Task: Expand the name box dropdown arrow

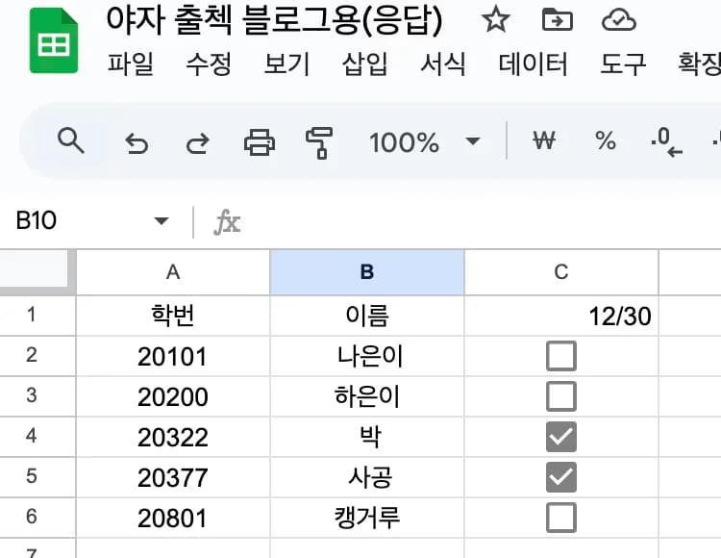Action: click(x=161, y=222)
